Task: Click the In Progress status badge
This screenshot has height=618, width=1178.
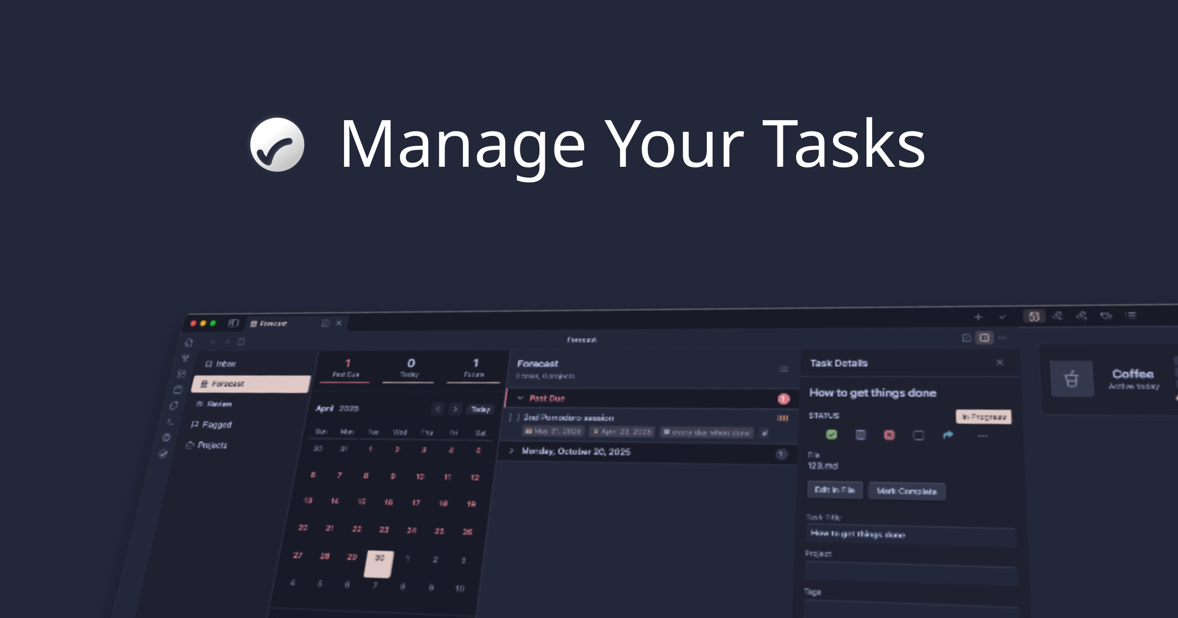Action: (984, 416)
